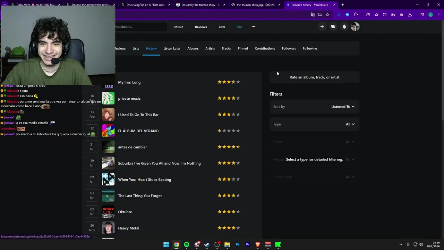Open the profile avatar in Musicboard header
The width and height of the screenshot is (444, 250).
[355, 27]
